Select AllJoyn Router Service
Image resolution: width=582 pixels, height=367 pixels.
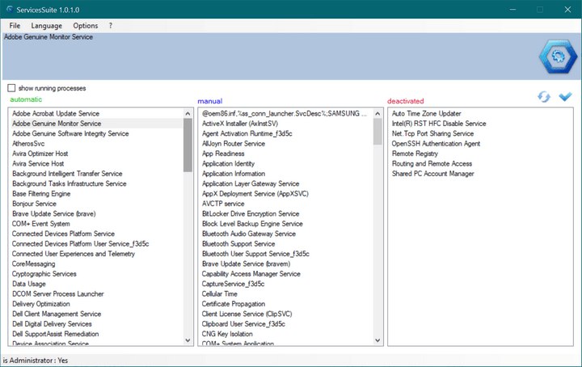[234, 144]
